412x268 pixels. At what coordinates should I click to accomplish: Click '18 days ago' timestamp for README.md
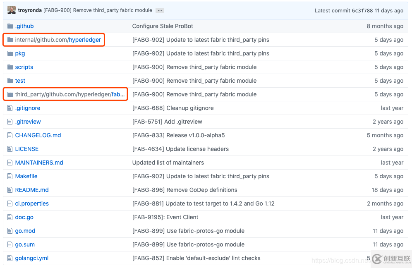(387, 190)
